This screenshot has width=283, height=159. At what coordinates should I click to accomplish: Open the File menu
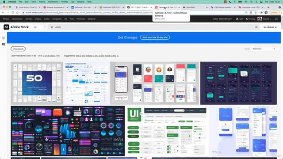(x=20, y=2)
